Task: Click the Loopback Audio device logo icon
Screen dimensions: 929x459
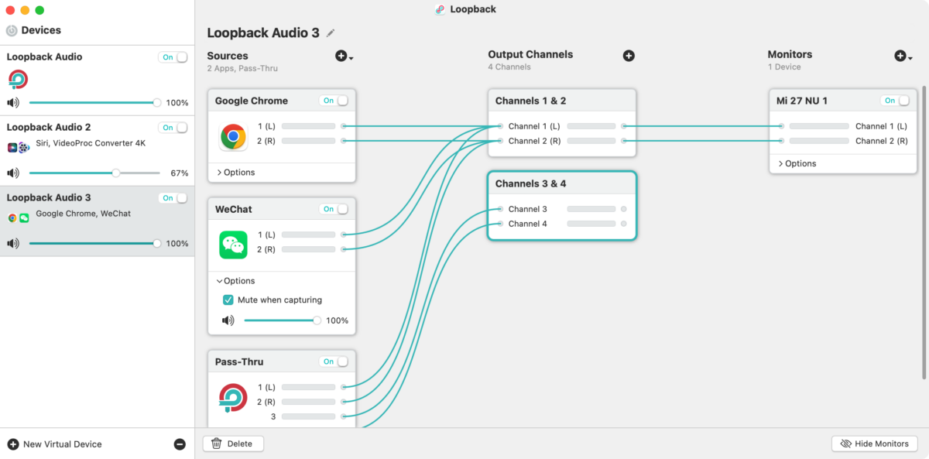Action: click(18, 78)
